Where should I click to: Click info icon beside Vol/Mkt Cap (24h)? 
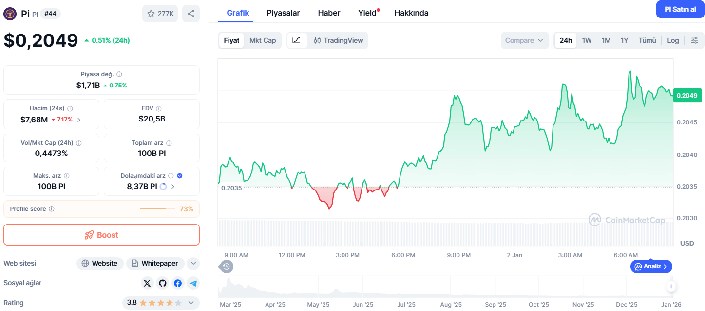79,143
